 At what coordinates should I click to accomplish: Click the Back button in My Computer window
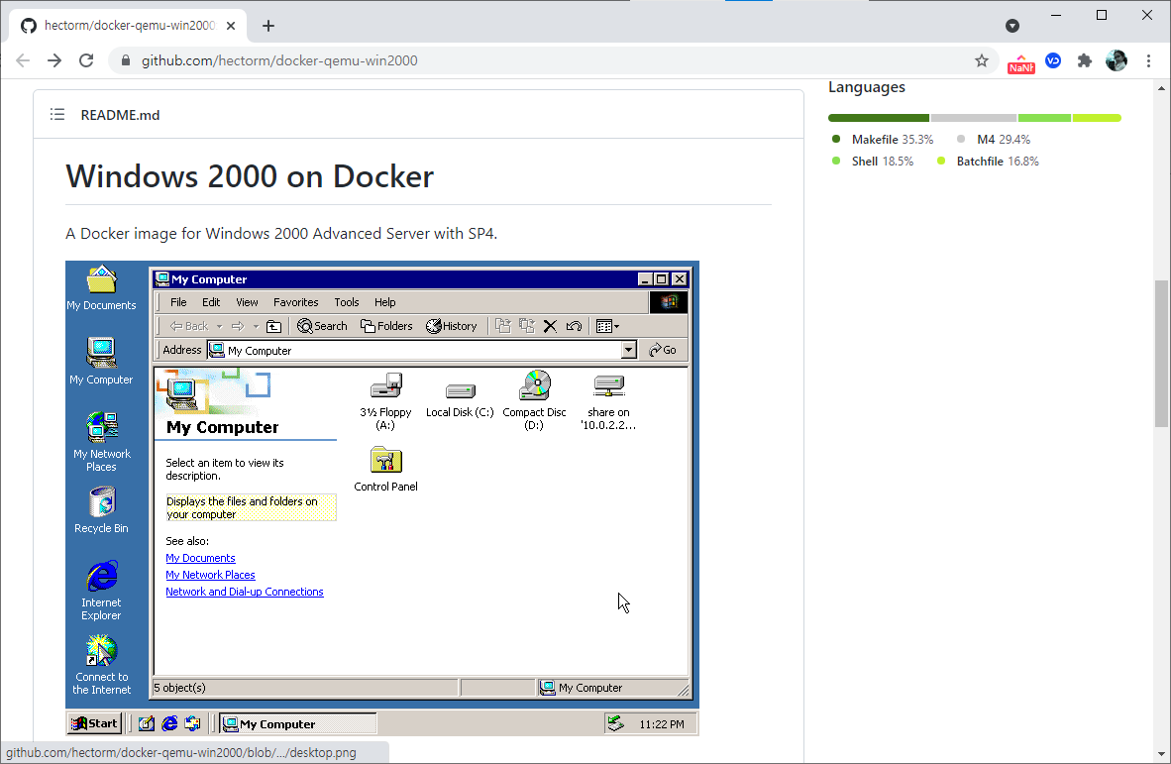point(189,326)
